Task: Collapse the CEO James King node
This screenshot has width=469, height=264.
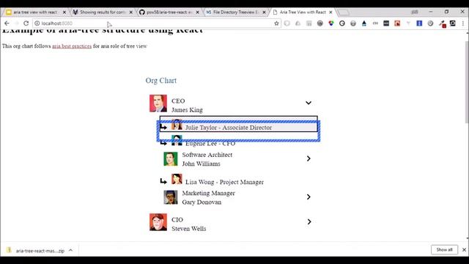Action: pos(309,103)
